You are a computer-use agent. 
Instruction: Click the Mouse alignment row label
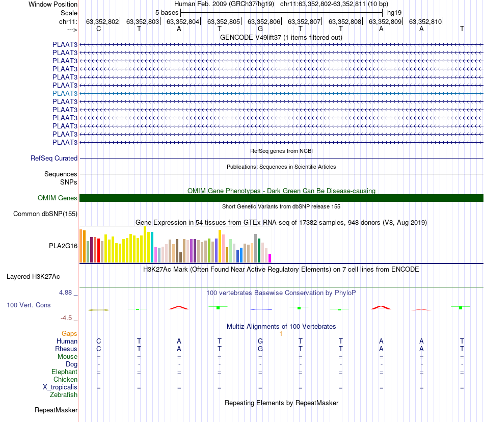click(x=67, y=357)
